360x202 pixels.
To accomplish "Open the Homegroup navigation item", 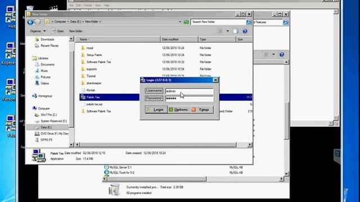I will click(x=45, y=96).
